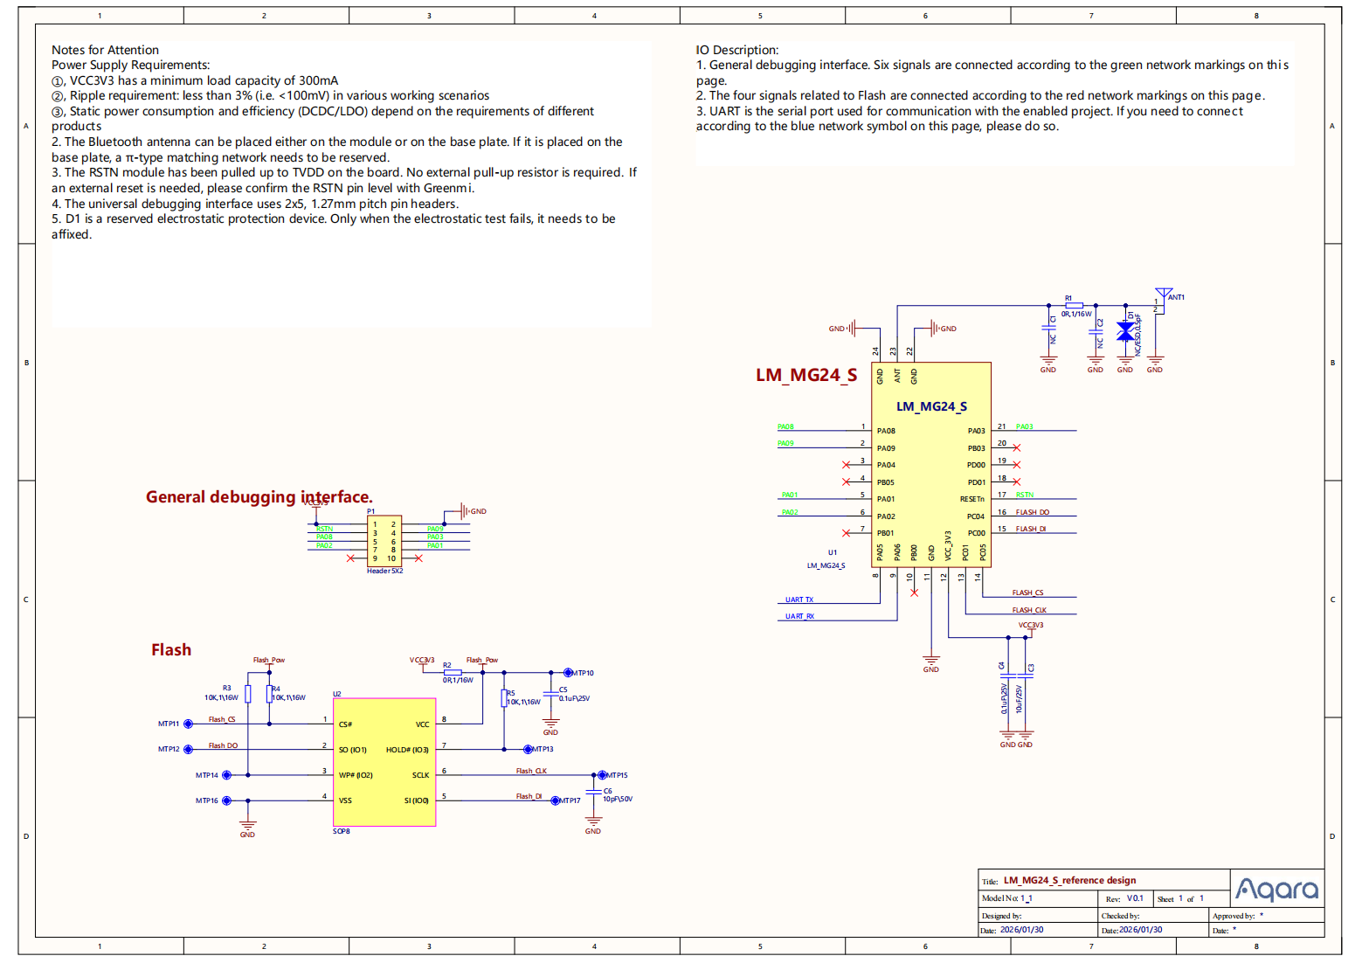Screen dimensions: 1362x963
Task: Click the 'HOLD# (IO3)' pin on U2
Action: point(407,750)
